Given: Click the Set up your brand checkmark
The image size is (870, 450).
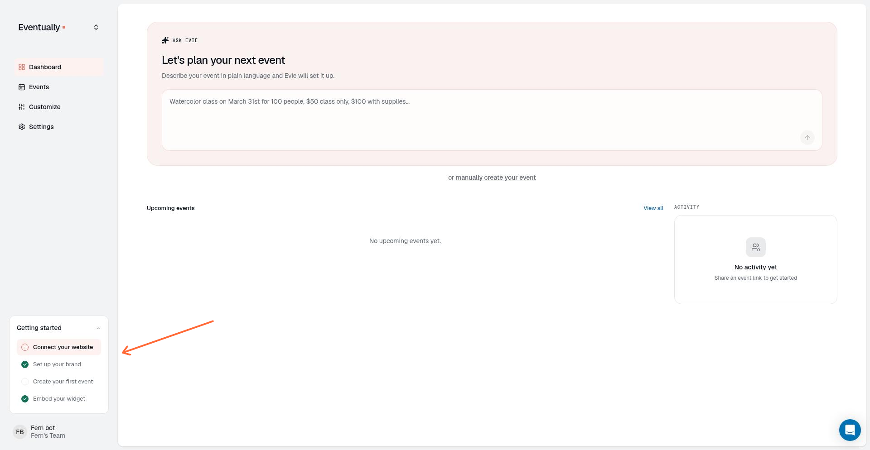Looking at the screenshot, I should (25, 364).
